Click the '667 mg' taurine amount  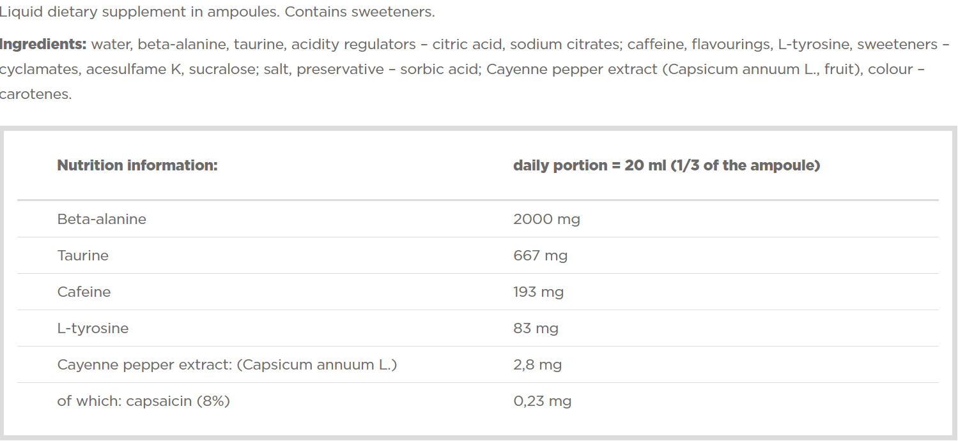pyautogui.click(x=540, y=256)
